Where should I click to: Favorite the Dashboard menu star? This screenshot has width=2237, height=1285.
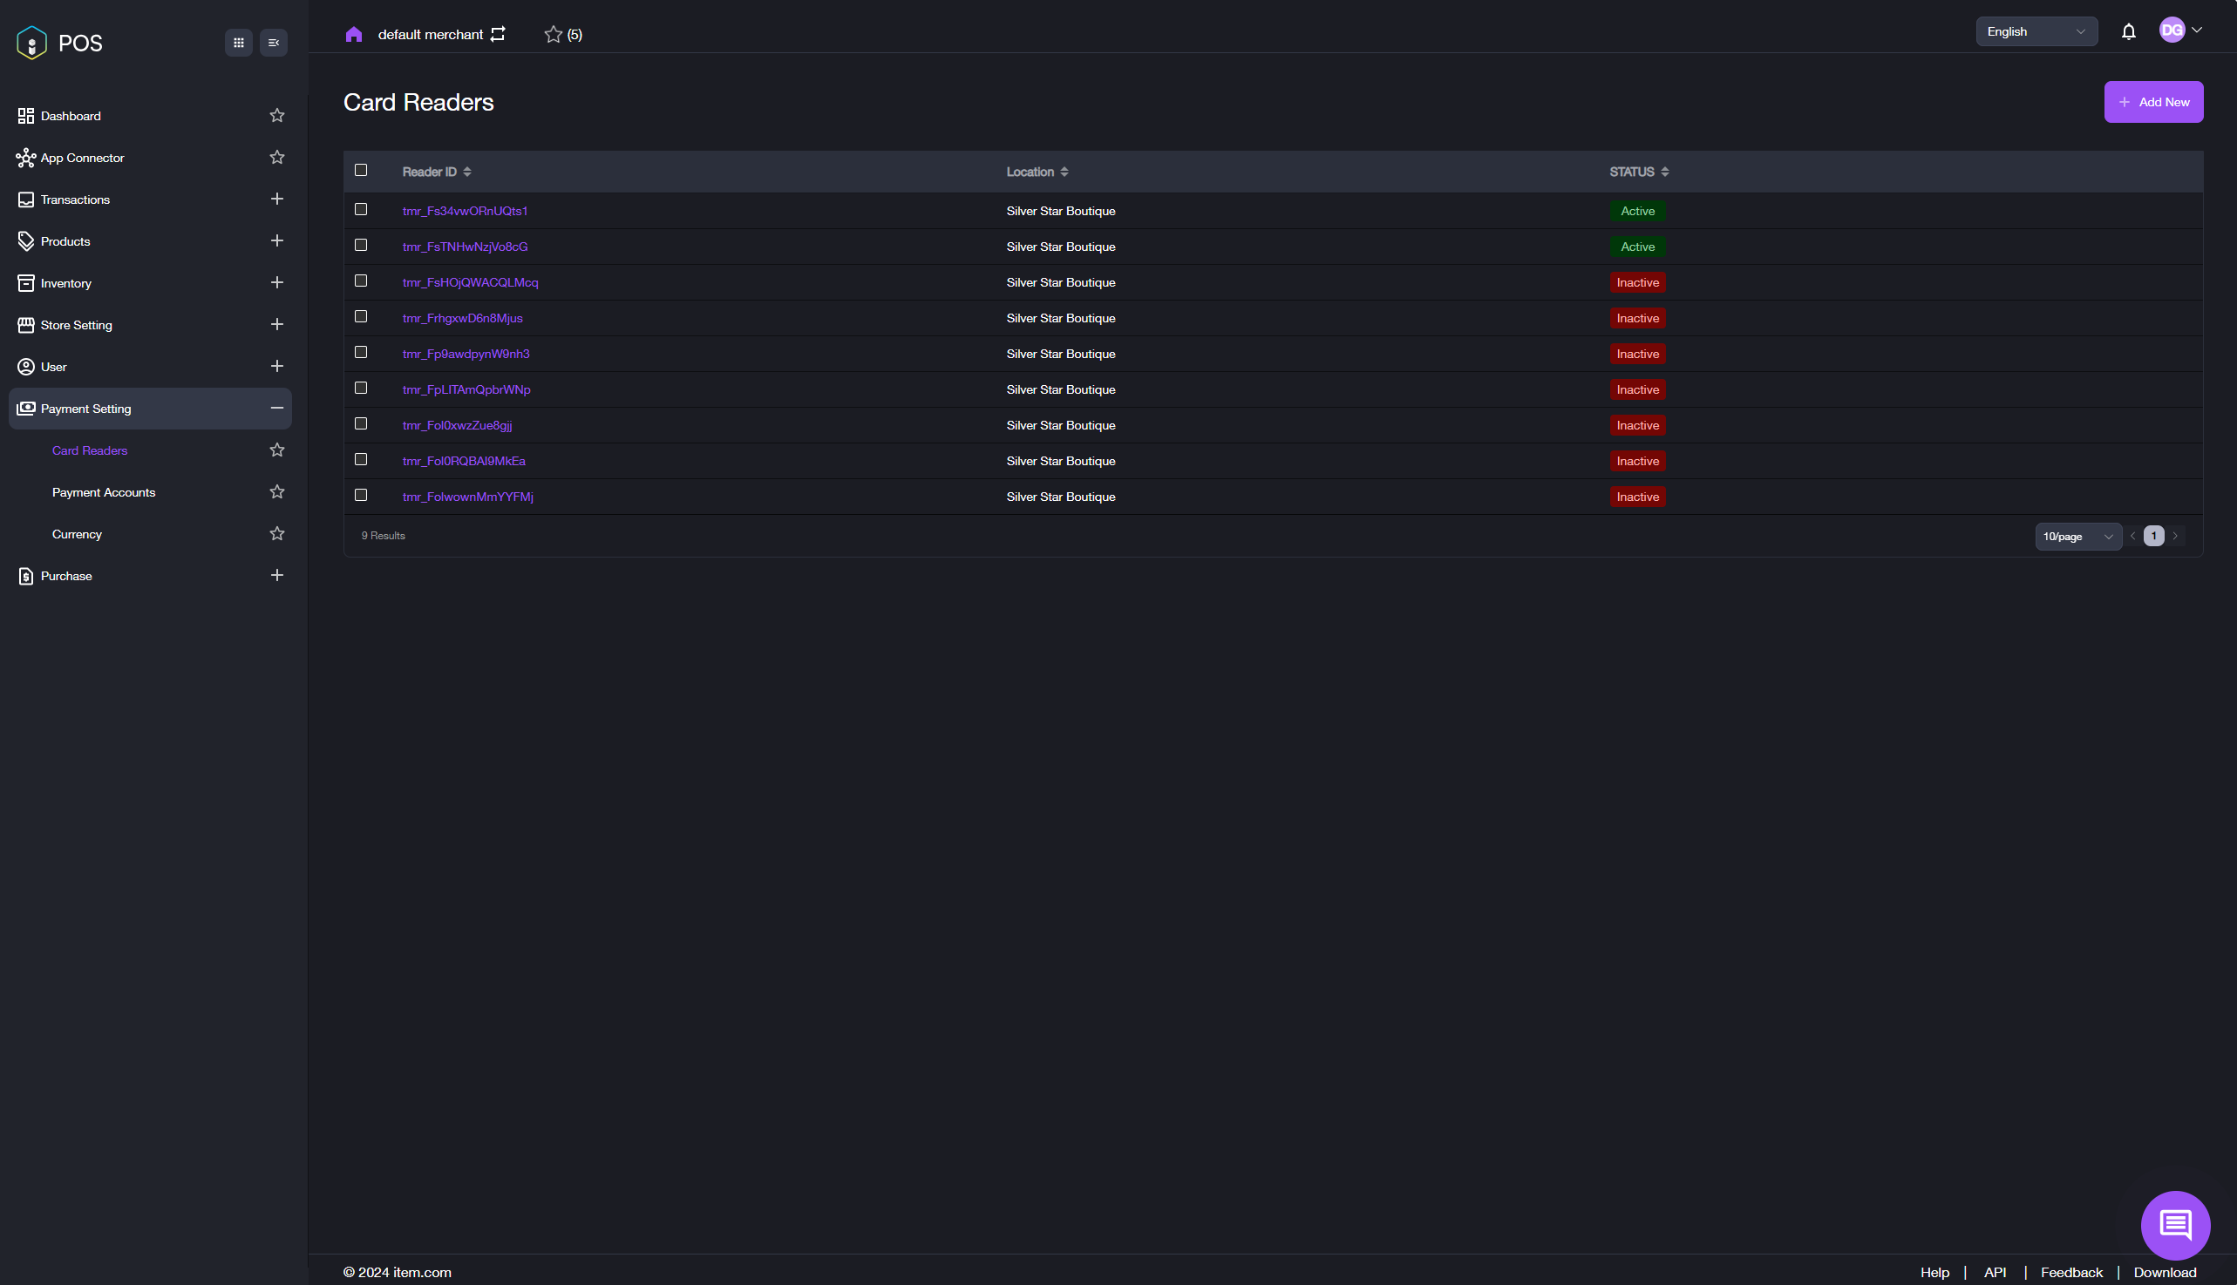[277, 116]
